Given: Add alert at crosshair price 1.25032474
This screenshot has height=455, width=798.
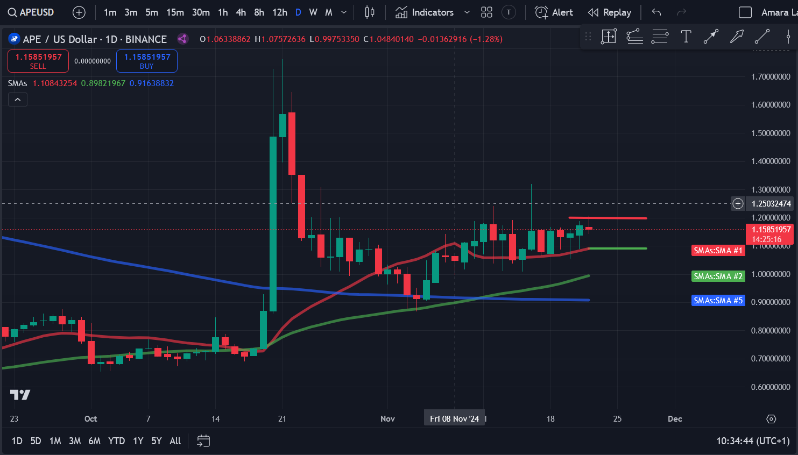Looking at the screenshot, I should [738, 203].
